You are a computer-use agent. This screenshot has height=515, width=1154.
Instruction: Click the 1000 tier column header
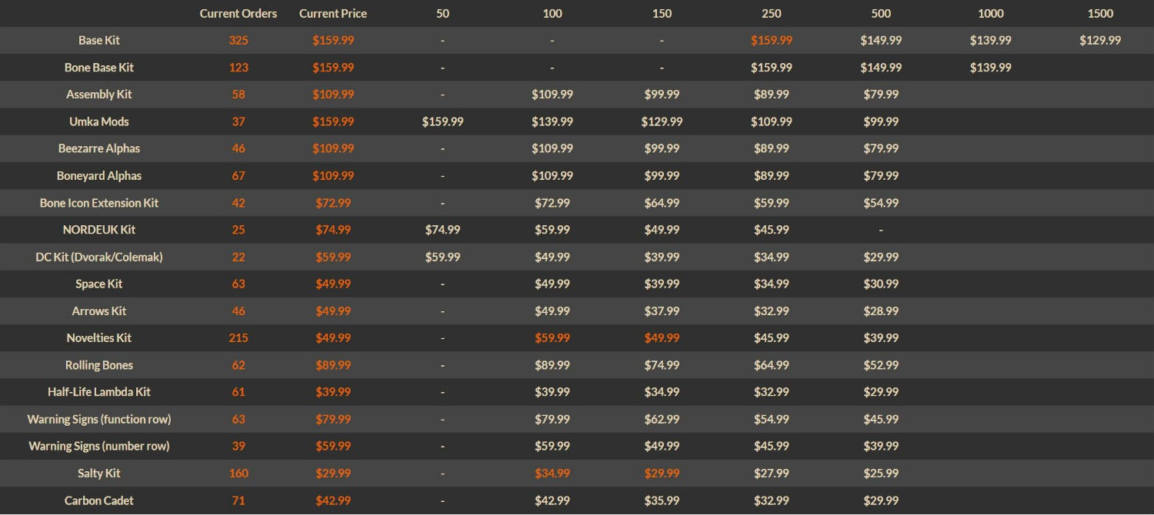coord(991,14)
